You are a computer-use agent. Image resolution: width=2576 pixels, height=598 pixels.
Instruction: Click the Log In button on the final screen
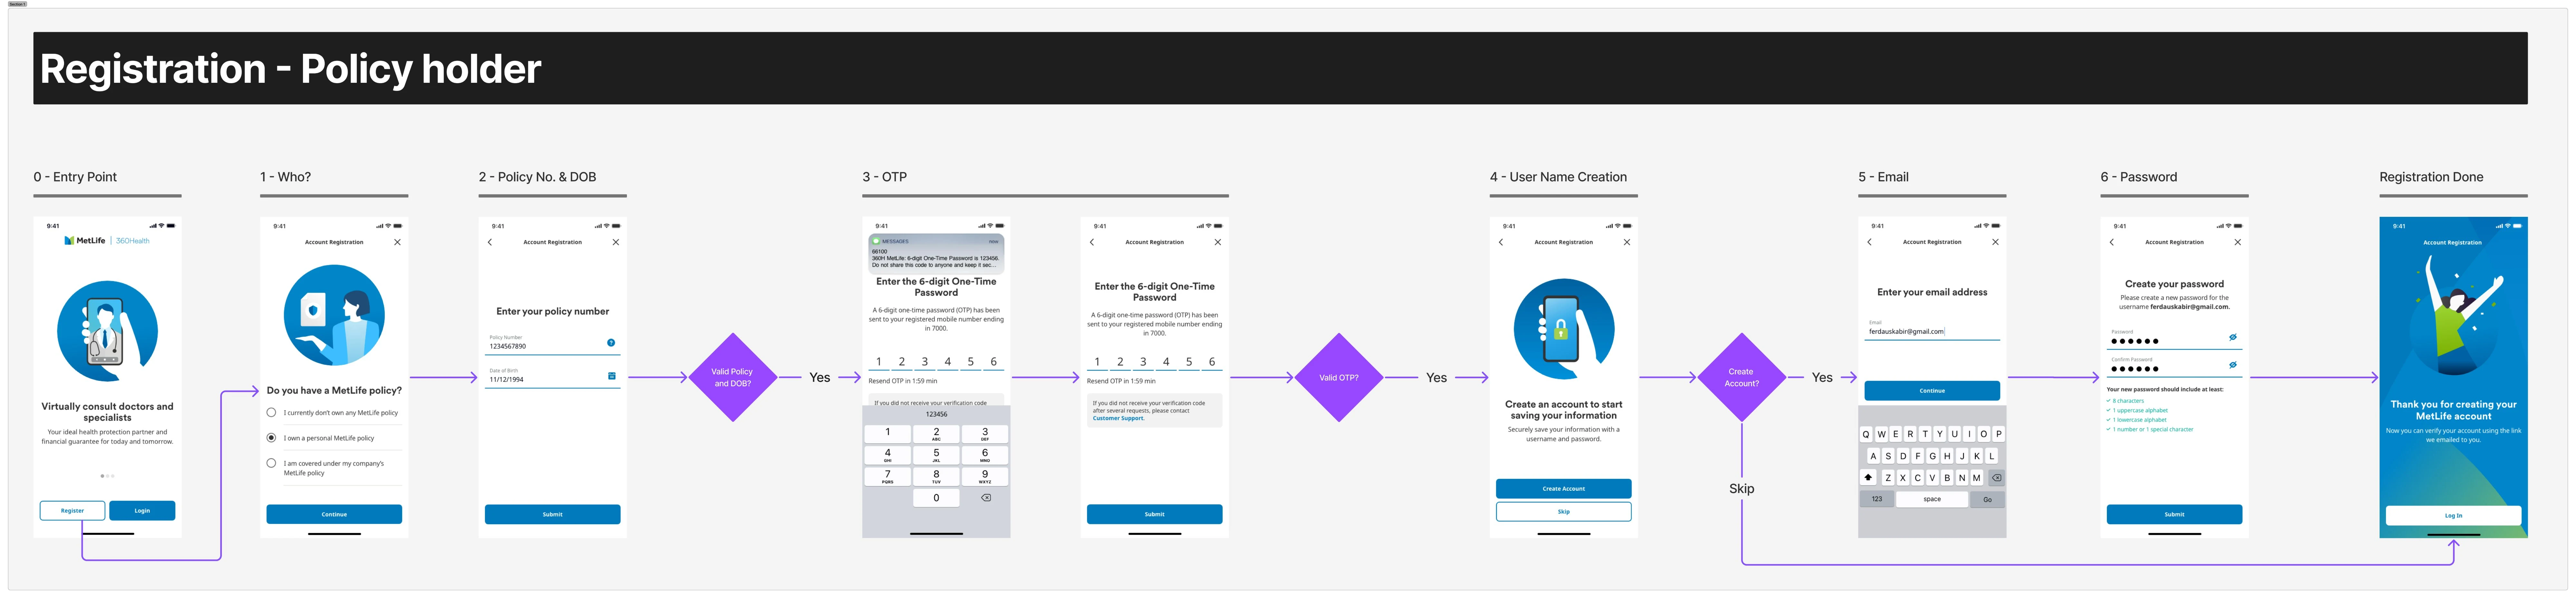click(2453, 516)
